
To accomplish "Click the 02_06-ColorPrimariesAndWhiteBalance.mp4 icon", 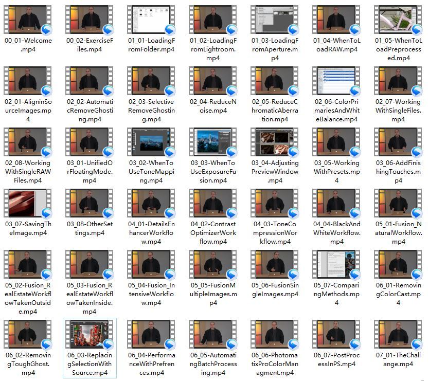I will point(336,81).
